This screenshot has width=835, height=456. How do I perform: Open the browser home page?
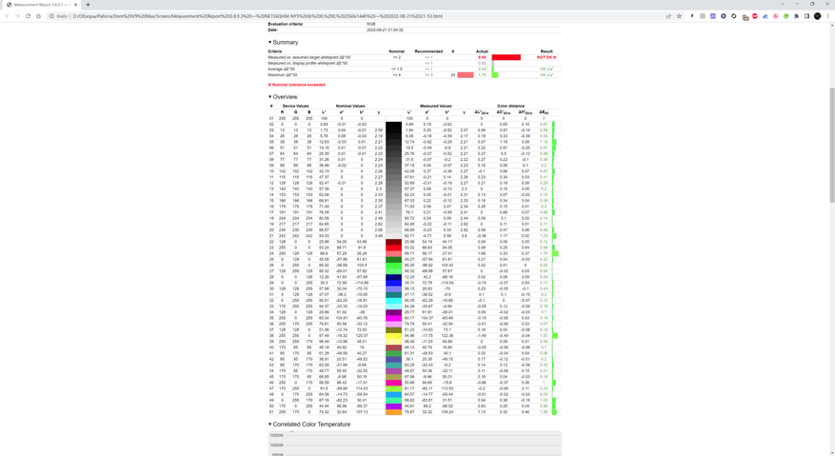(38, 16)
